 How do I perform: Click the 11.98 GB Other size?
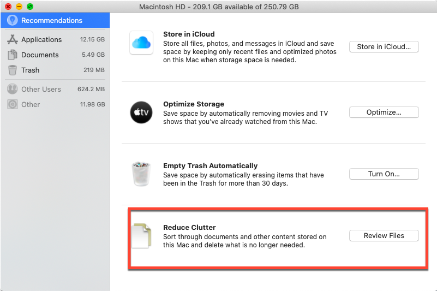[x=93, y=104]
